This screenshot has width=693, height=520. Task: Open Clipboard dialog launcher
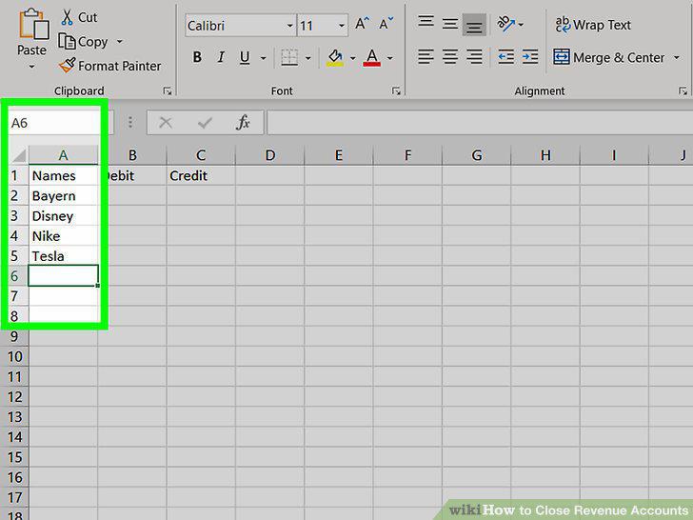coord(168,91)
